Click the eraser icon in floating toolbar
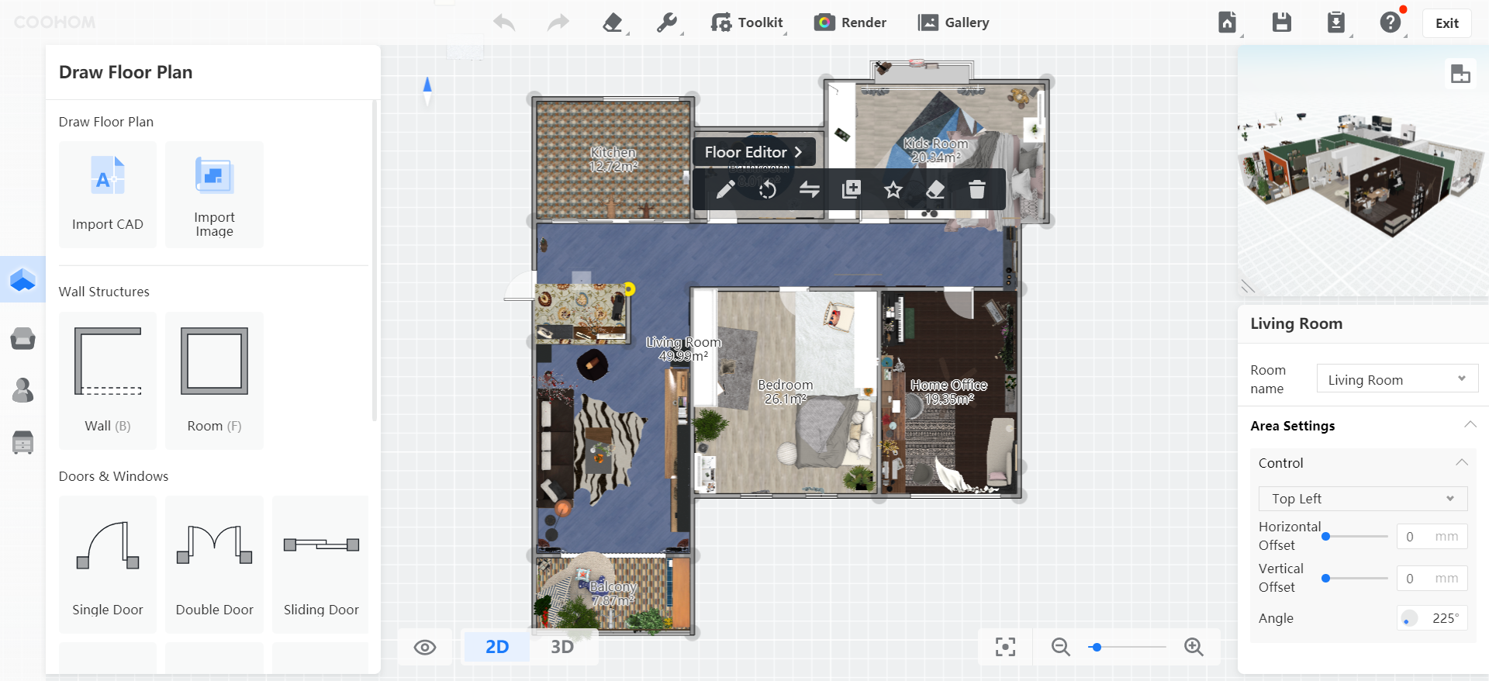 (935, 189)
